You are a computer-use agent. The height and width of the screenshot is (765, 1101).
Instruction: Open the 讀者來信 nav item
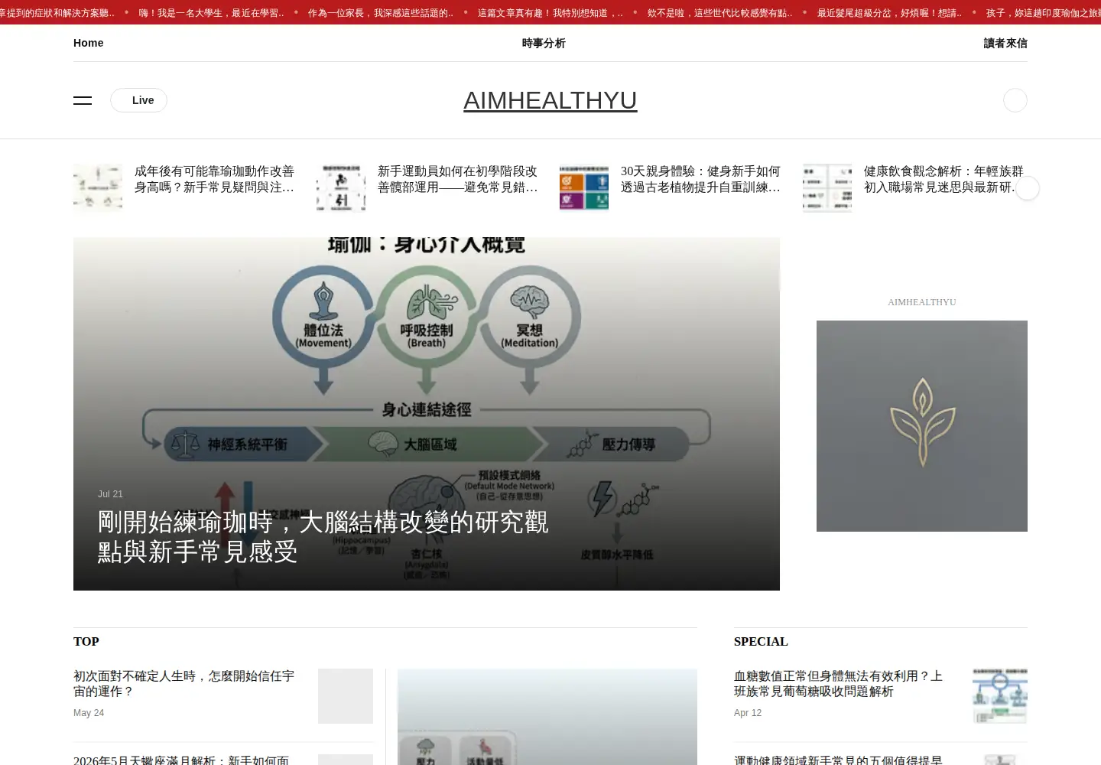click(x=1005, y=43)
